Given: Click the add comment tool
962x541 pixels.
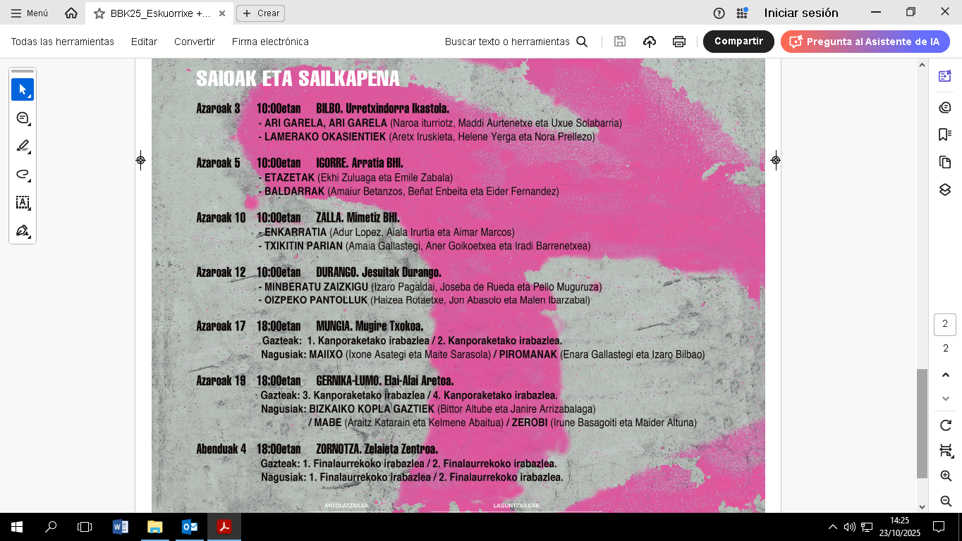Looking at the screenshot, I should coord(23,118).
